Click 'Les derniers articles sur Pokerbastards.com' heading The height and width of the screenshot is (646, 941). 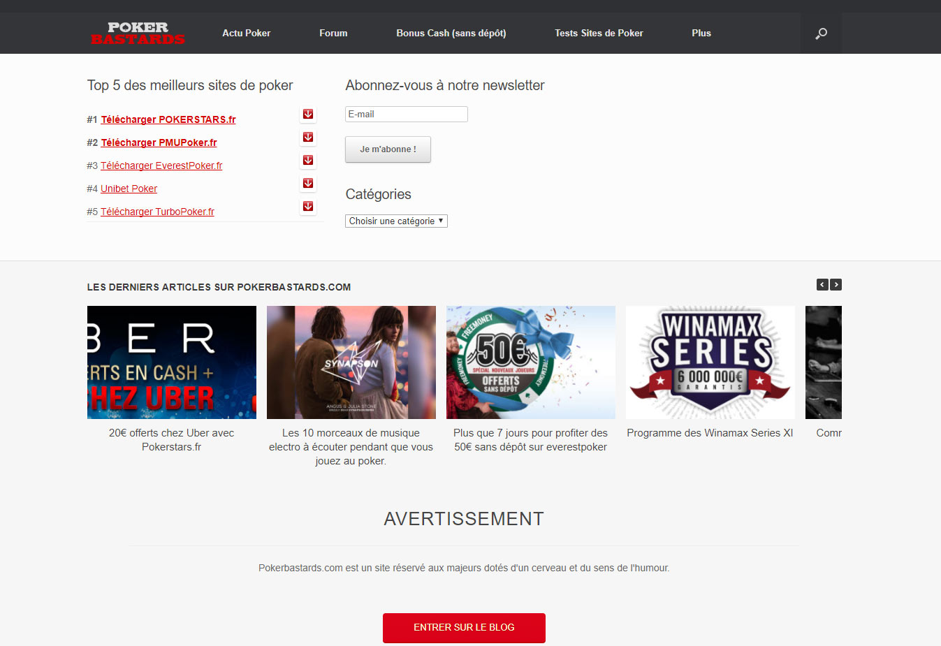(x=219, y=287)
